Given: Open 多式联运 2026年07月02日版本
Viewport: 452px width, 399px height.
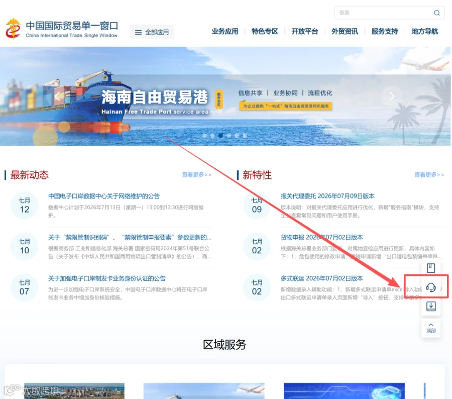Looking at the screenshot, I should tap(322, 278).
